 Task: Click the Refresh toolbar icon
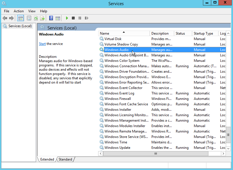[36, 18]
